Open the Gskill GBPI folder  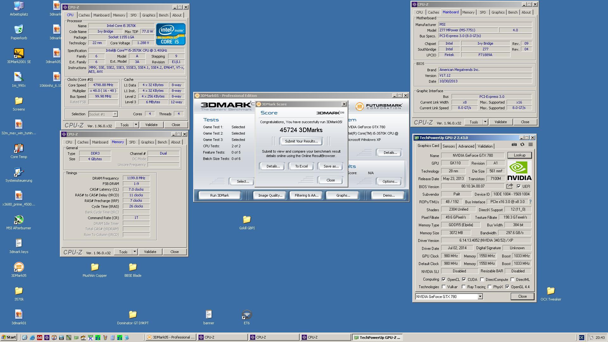point(247,222)
